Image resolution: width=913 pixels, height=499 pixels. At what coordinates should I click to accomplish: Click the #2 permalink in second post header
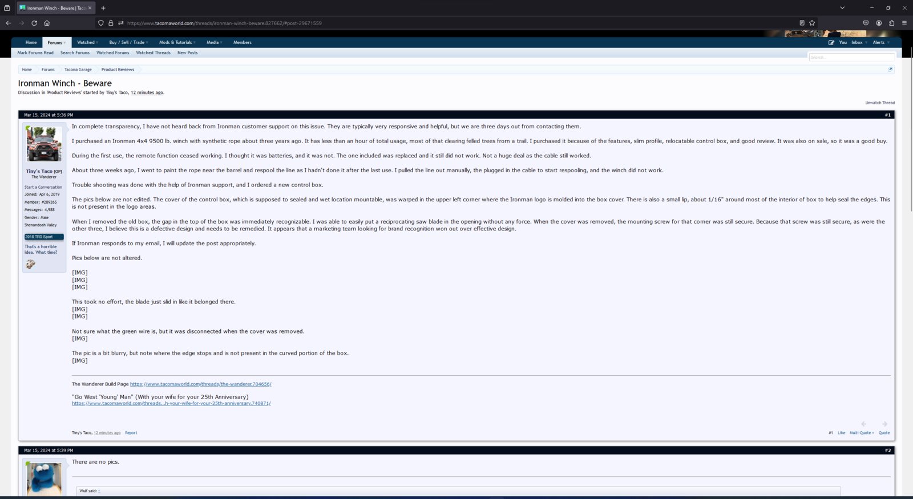click(x=887, y=450)
